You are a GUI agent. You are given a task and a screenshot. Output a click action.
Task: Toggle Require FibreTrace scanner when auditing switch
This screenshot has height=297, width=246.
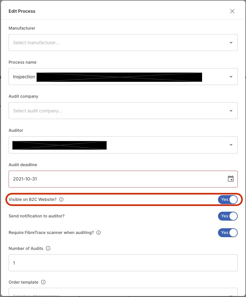[228, 233]
